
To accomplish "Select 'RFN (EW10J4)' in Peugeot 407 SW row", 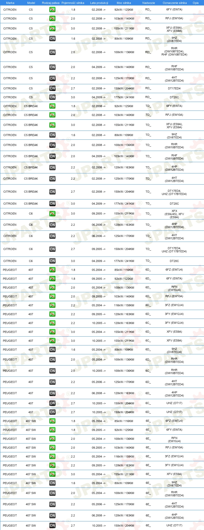I will pyautogui.click(x=174, y=440).
